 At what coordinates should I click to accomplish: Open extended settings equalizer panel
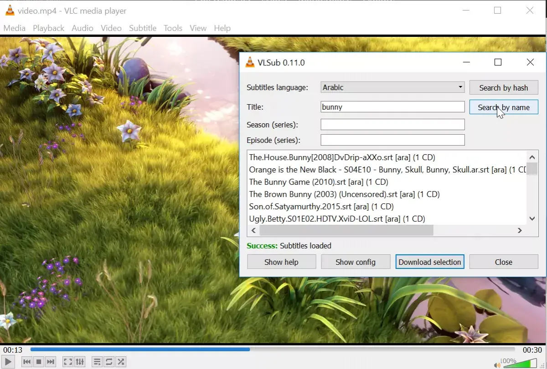80,362
